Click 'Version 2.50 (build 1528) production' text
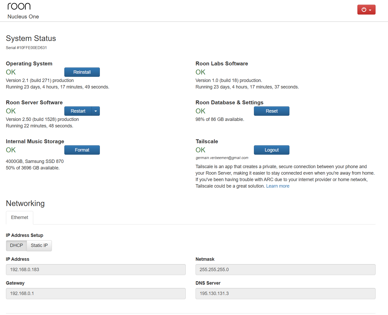The height and width of the screenshot is (315, 388). pyautogui.click(x=42, y=119)
